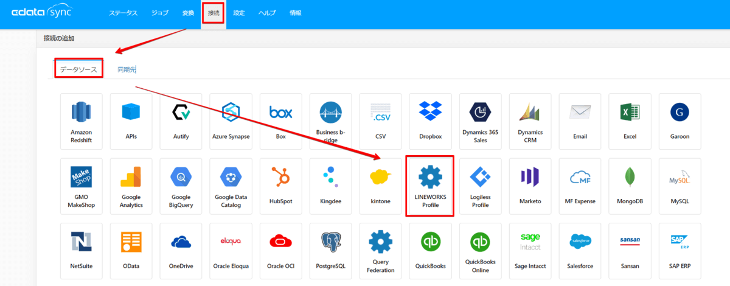Choose the Sage Intacct connector

point(530,251)
